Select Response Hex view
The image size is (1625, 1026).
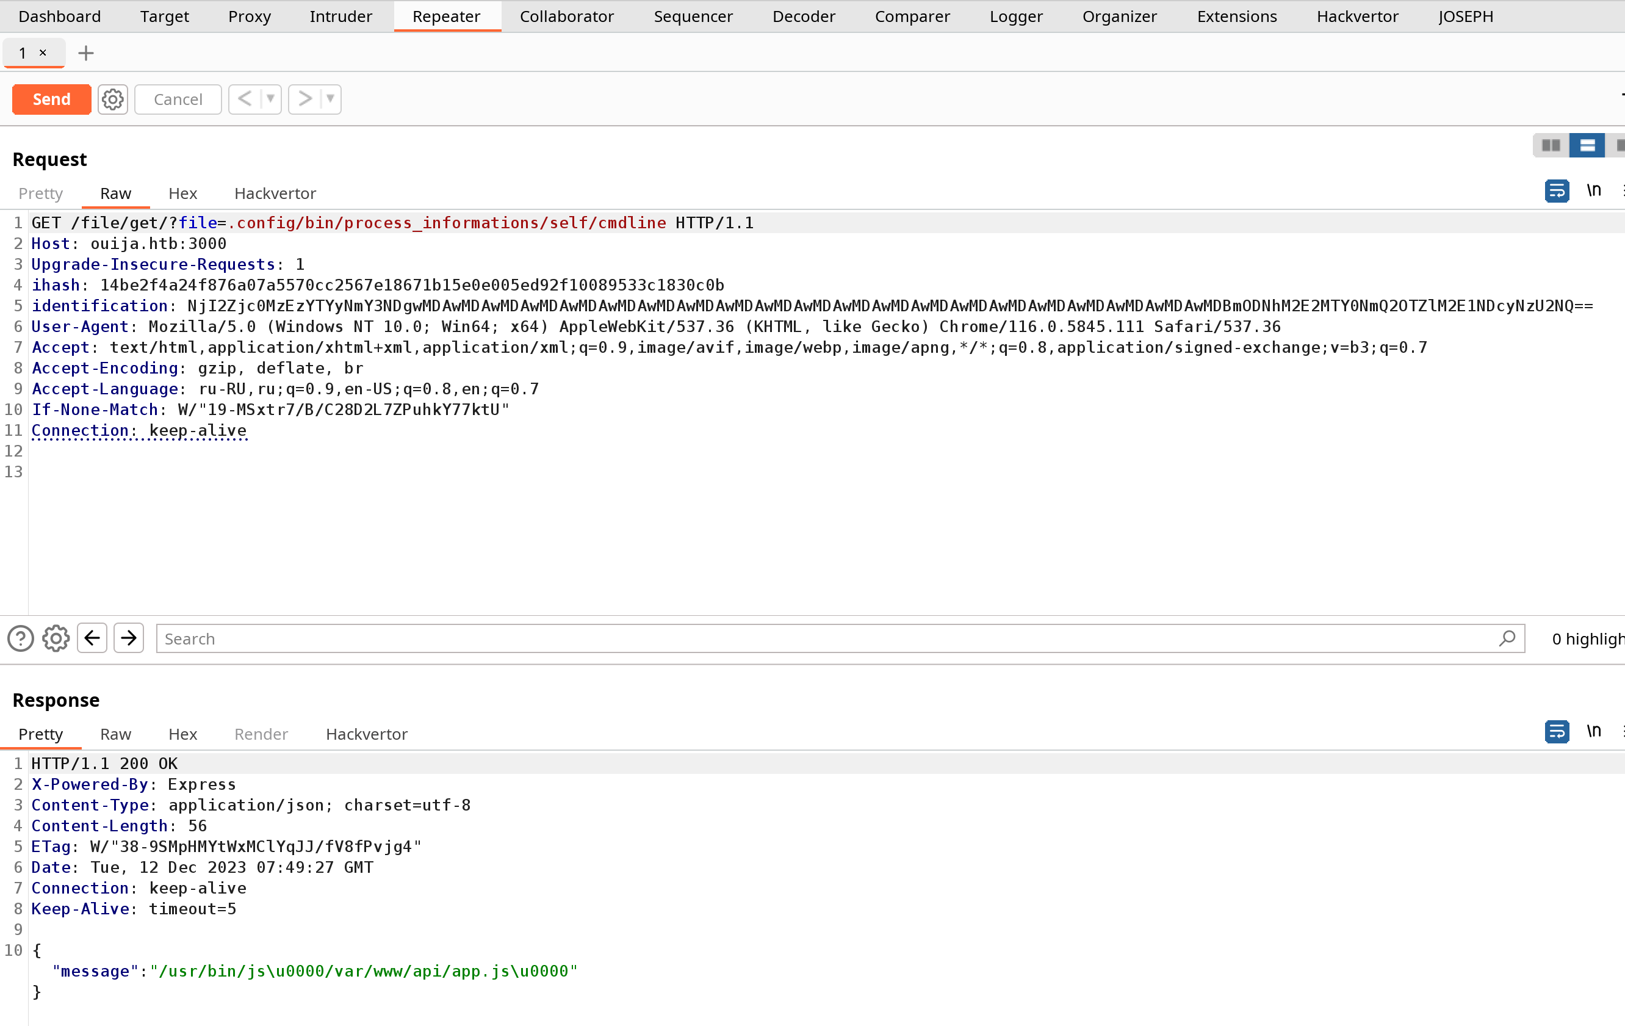pos(183,734)
